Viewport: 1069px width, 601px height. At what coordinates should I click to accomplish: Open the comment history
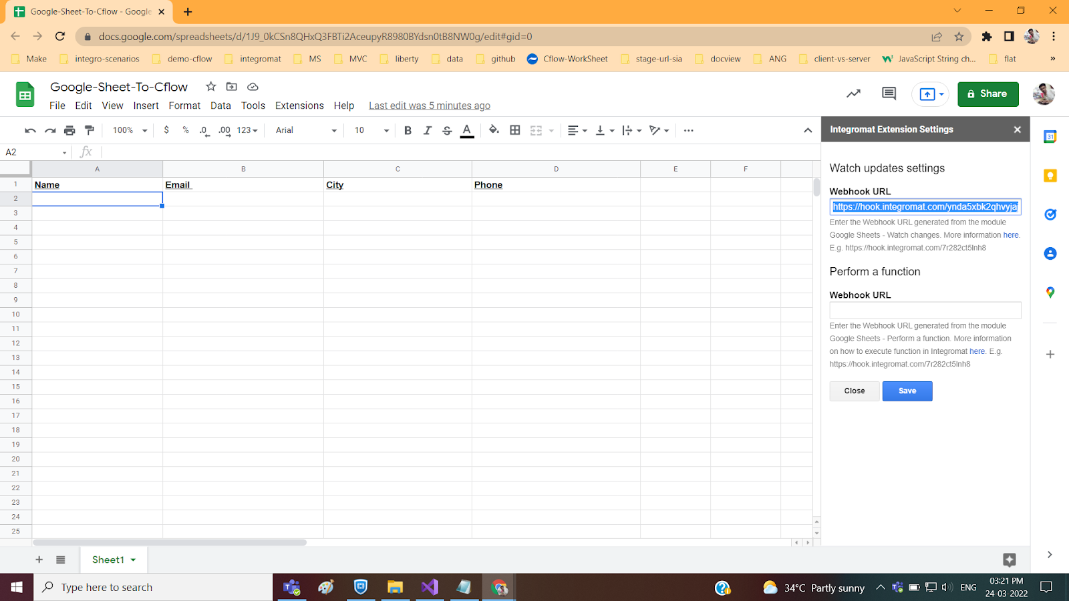pyautogui.click(x=889, y=94)
